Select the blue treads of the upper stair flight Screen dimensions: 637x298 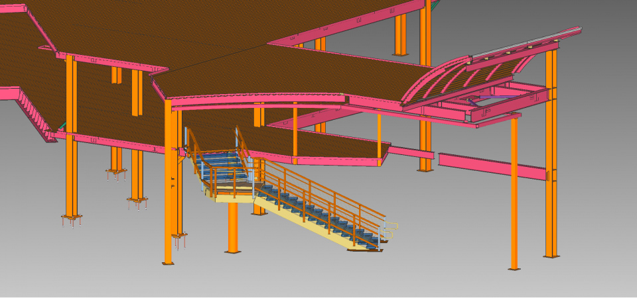coord(222,161)
